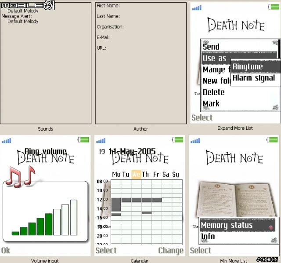Choose New folder in the options menu
The height and width of the screenshot is (263, 281).
216,81
